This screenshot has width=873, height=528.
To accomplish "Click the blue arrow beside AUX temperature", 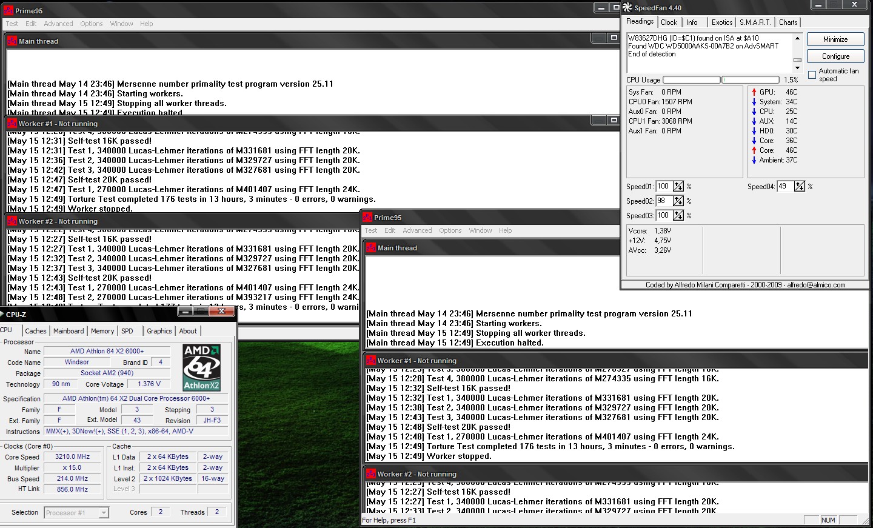I will coord(754,121).
